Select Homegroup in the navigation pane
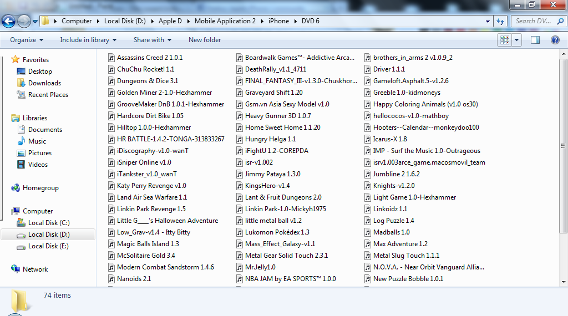Image resolution: width=568 pixels, height=316 pixels. point(40,188)
